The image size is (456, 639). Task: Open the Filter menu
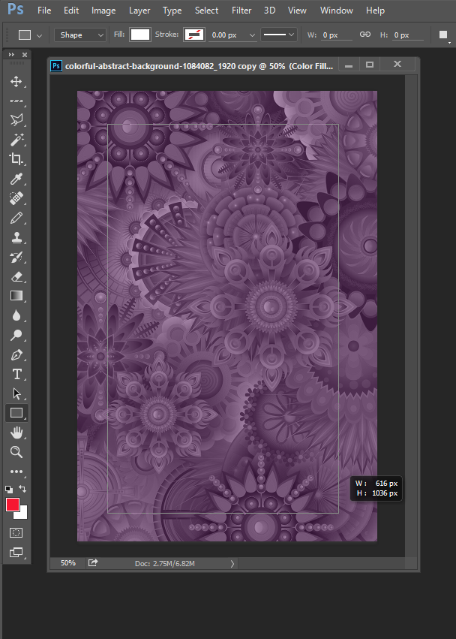[x=241, y=11]
